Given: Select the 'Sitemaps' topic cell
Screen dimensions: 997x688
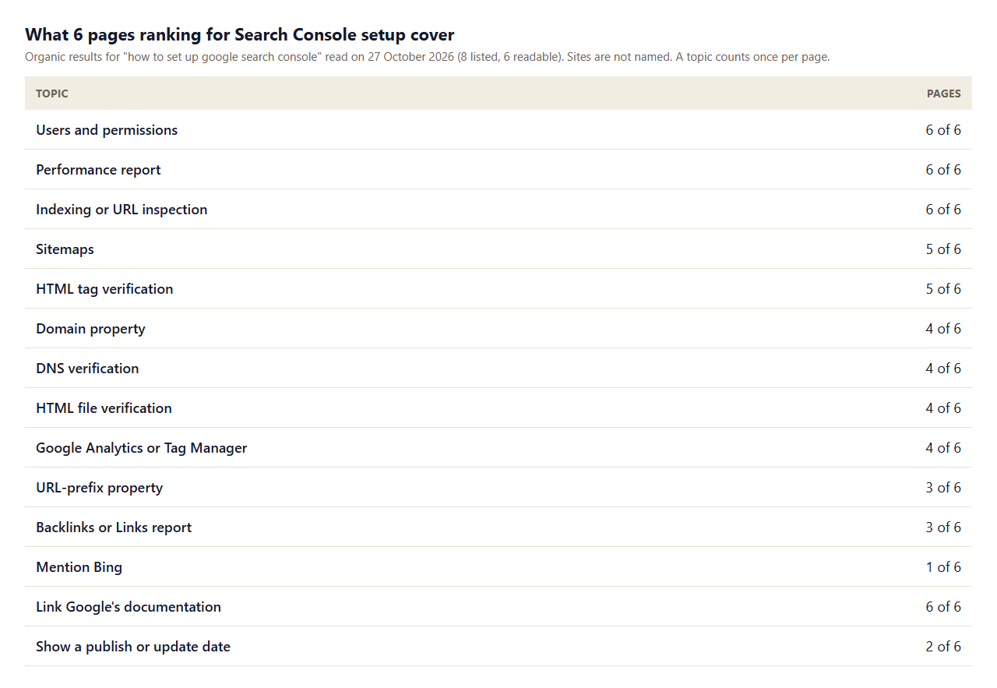Looking at the screenshot, I should (65, 249).
